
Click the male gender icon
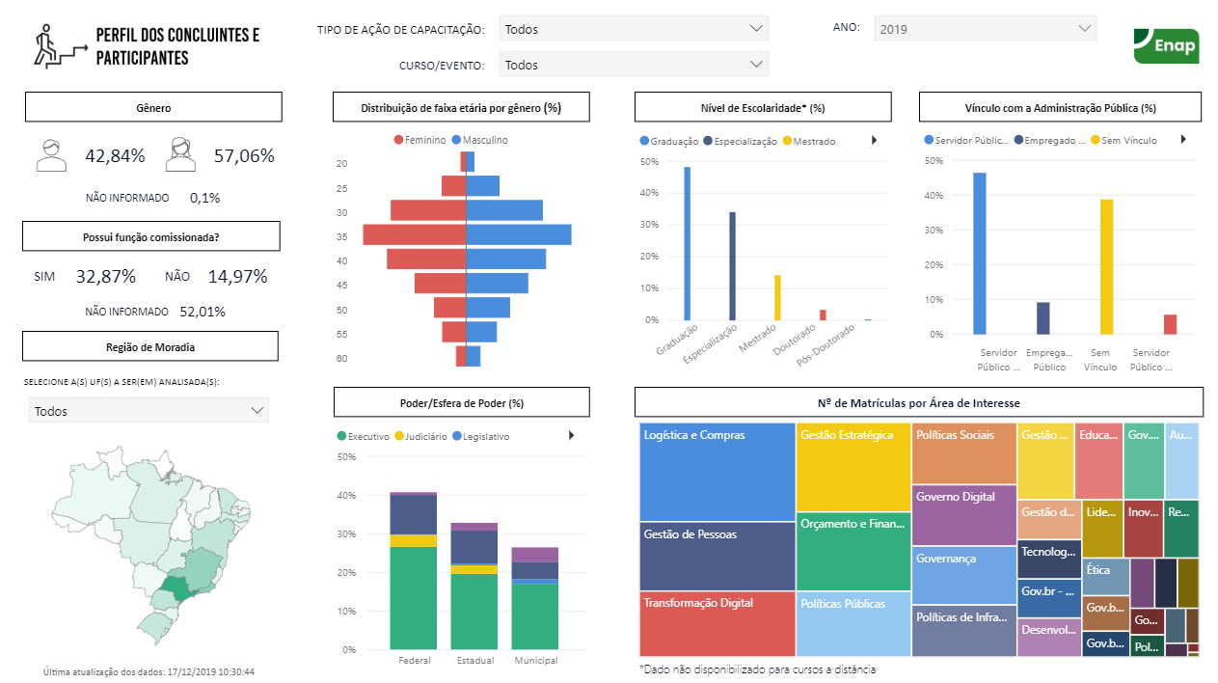[51, 155]
